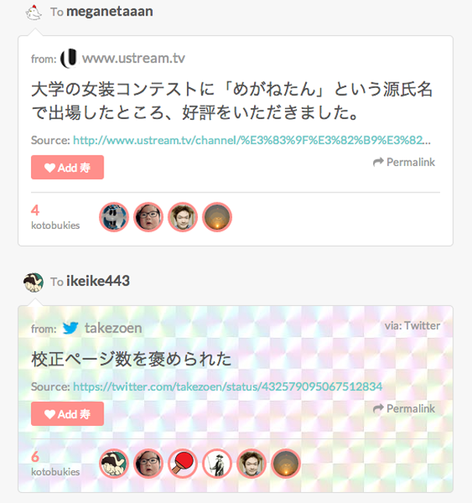
Task: Add 寿 to the ikeike443 post
Action: pyautogui.click(x=68, y=413)
